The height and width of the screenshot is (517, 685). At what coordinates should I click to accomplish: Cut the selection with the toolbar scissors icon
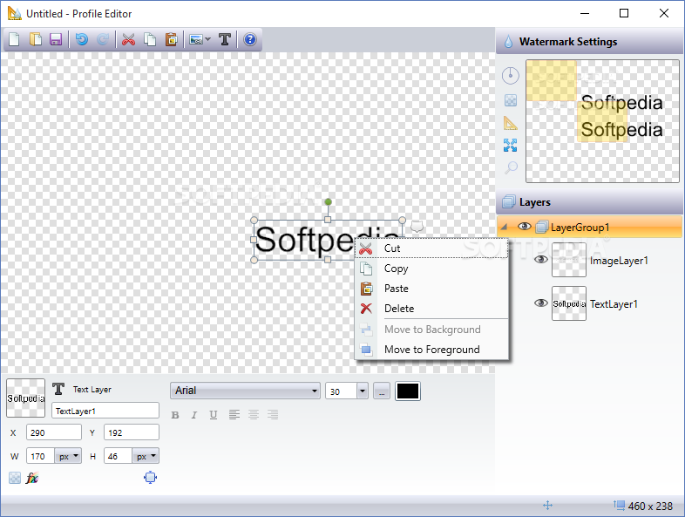click(128, 40)
